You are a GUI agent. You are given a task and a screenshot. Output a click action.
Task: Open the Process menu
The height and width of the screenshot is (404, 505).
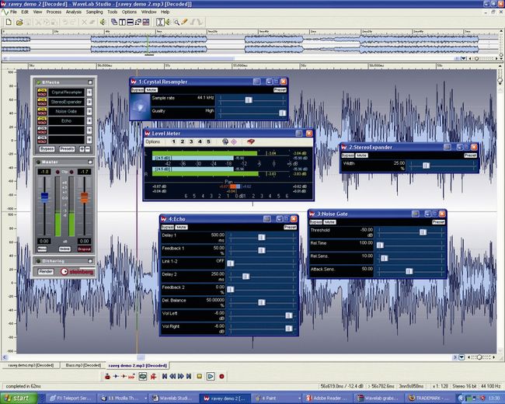pos(54,12)
